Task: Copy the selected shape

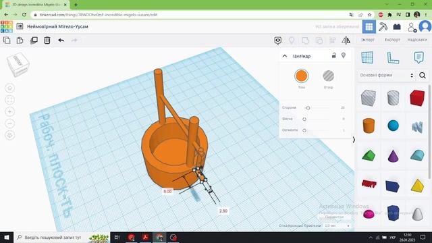Action: click(x=7, y=40)
